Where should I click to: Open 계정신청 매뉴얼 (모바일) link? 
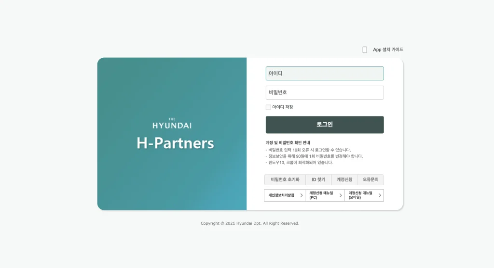(x=364, y=195)
